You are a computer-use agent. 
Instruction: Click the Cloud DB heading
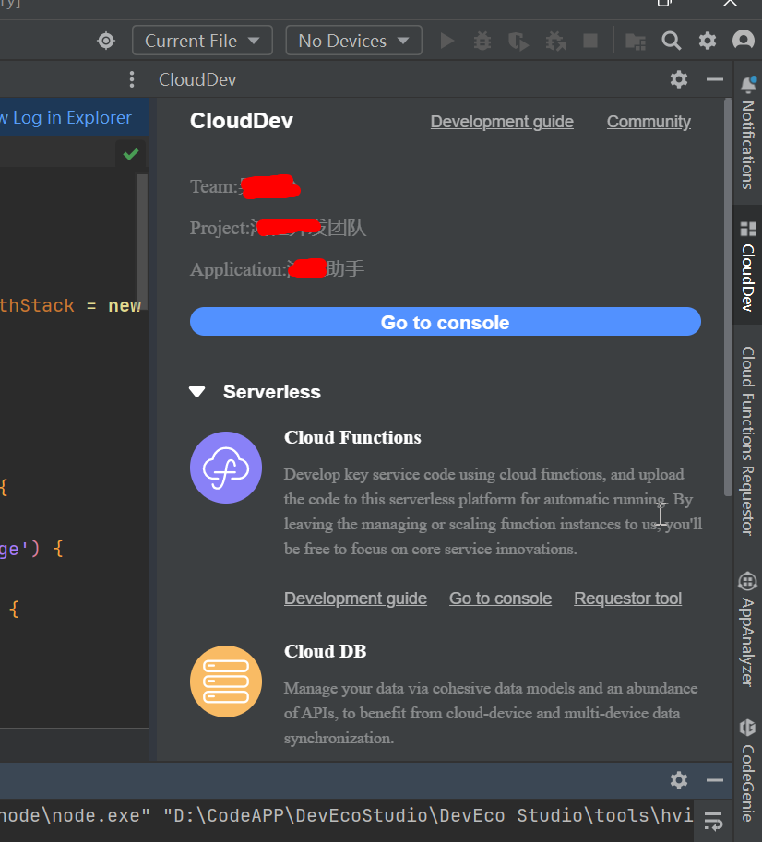[x=326, y=651]
